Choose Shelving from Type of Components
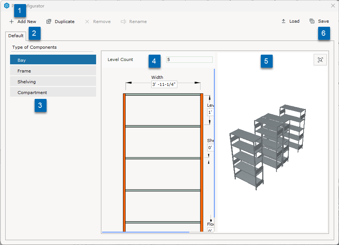This screenshot has height=245, width=339. coord(53,82)
